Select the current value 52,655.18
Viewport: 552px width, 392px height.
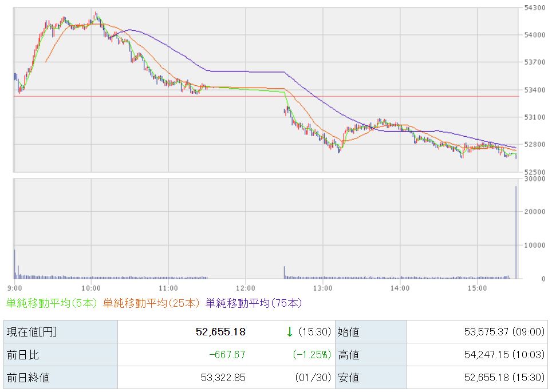pyautogui.click(x=222, y=332)
